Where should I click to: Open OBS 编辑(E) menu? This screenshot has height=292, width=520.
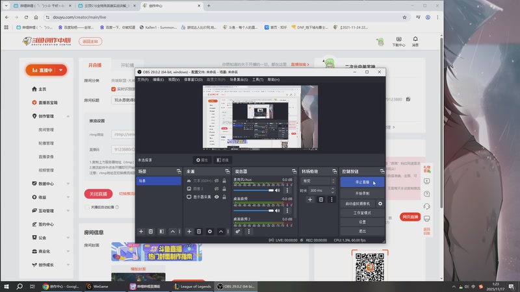click(158, 80)
